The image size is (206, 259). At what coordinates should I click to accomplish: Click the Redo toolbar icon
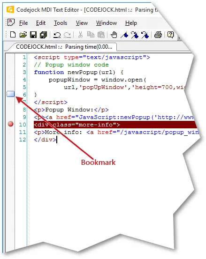pos(67,35)
